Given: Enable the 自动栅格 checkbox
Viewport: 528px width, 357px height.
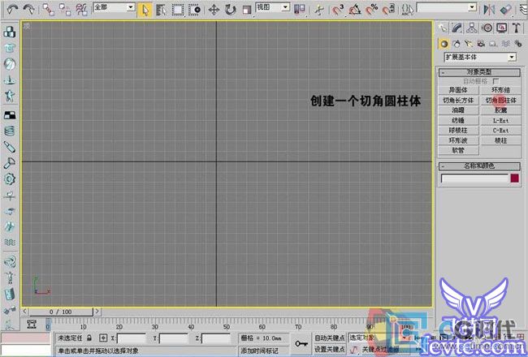Looking at the screenshot, I should 496,81.
